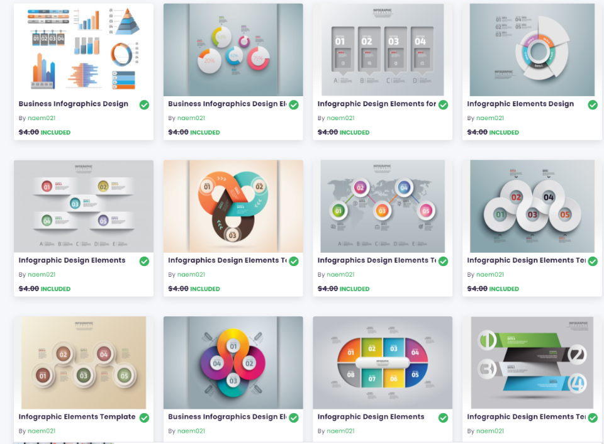The width and height of the screenshot is (604, 444).
Task: Open the Business Infographics Design title link
Action: click(x=73, y=104)
